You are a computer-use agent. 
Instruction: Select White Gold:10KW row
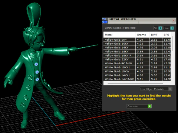137,71
